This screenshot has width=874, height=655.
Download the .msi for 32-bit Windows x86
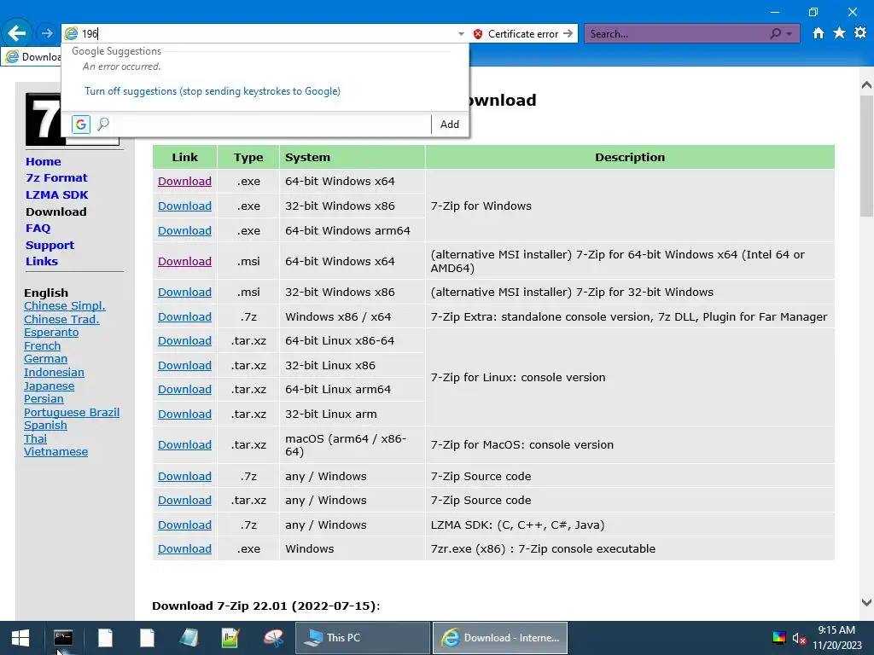[184, 292]
